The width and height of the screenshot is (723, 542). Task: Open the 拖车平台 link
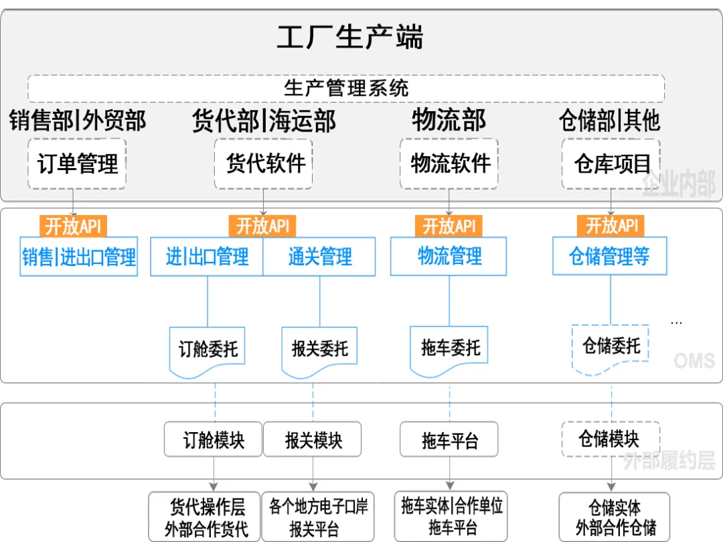point(449,439)
